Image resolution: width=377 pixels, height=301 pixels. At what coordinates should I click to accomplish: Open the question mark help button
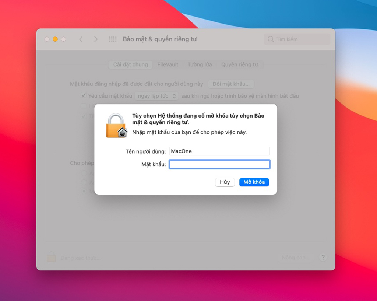point(323,258)
